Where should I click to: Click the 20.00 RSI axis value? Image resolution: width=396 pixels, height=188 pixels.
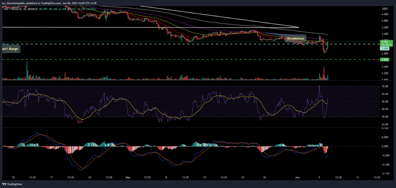[x=385, y=124]
